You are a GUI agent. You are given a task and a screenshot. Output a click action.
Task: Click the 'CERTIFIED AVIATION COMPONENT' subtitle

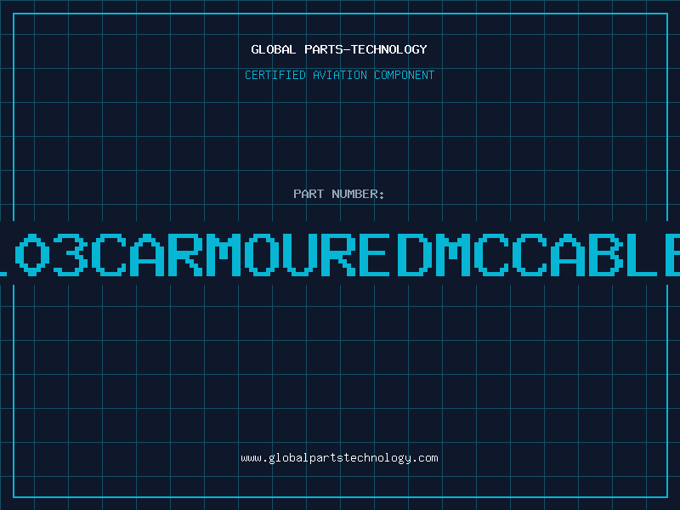click(339, 75)
